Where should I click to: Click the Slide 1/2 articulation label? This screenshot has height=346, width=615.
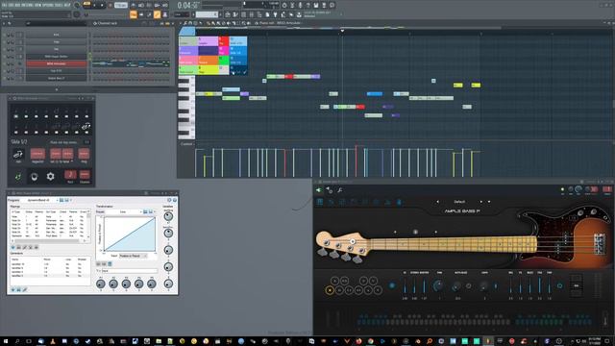tap(19, 141)
